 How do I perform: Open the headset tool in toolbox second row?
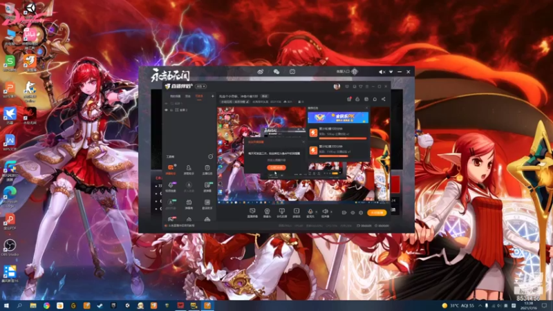pos(171,187)
